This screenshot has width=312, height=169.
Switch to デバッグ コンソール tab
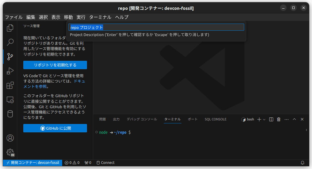point(142,119)
